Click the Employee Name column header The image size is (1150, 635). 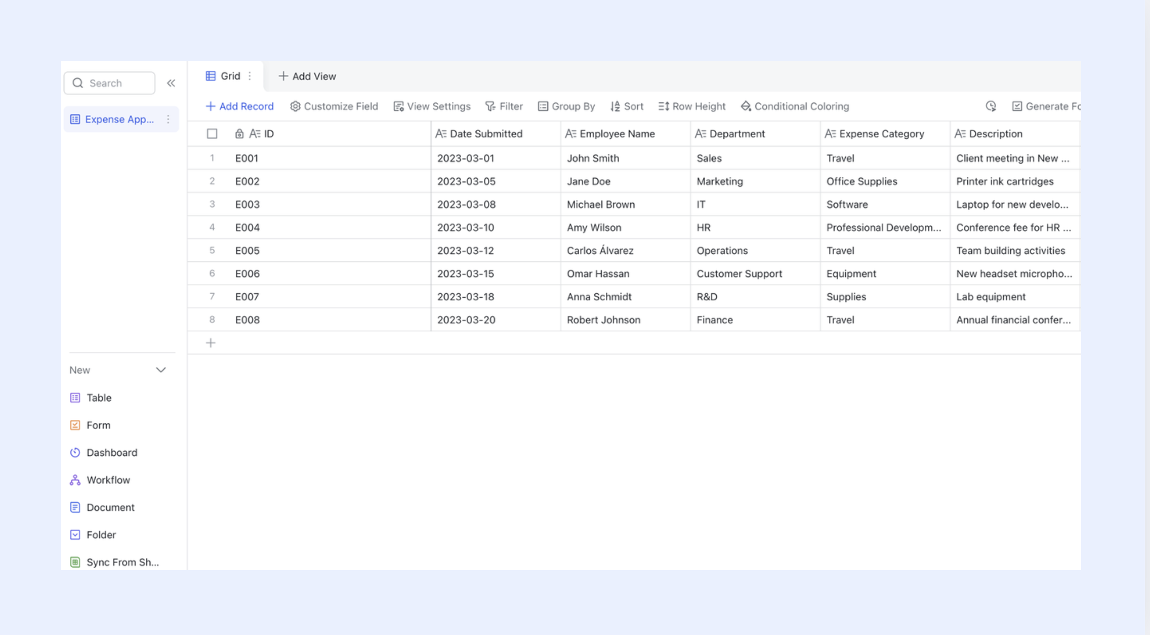[626, 134]
